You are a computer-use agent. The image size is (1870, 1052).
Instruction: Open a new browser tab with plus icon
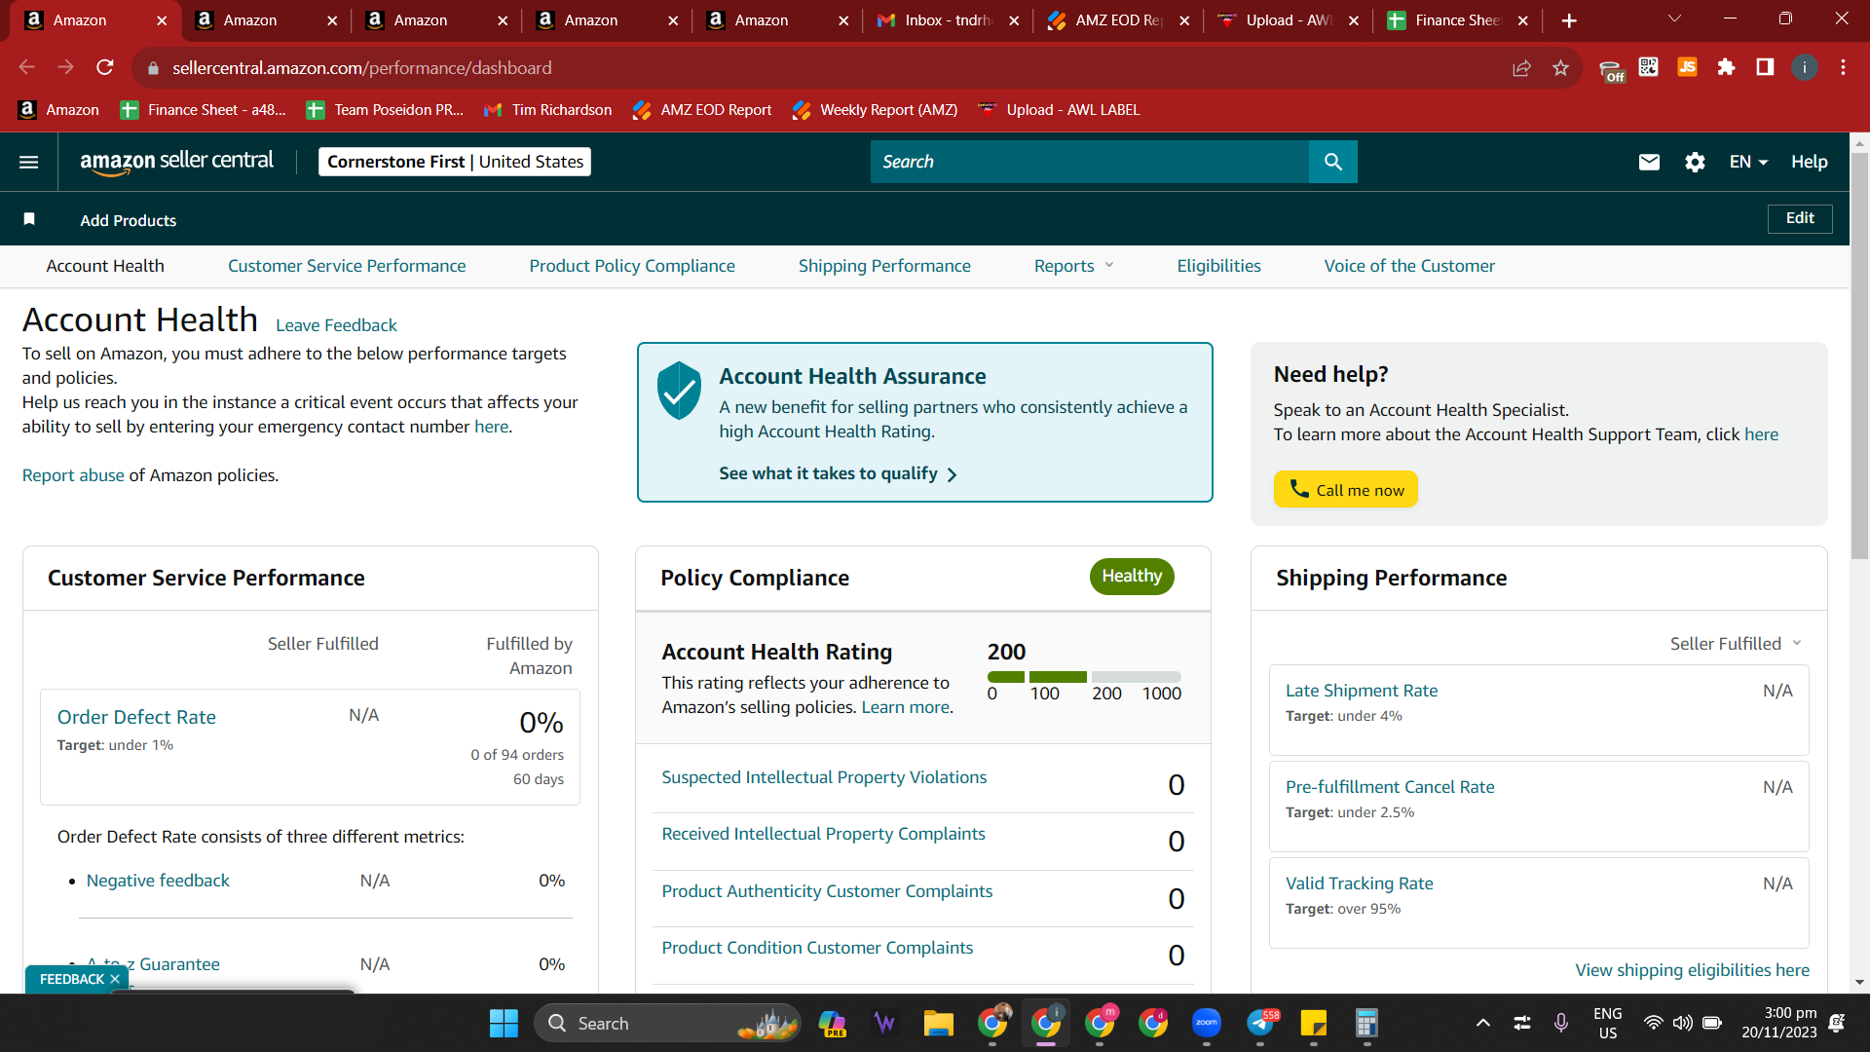click(x=1568, y=20)
